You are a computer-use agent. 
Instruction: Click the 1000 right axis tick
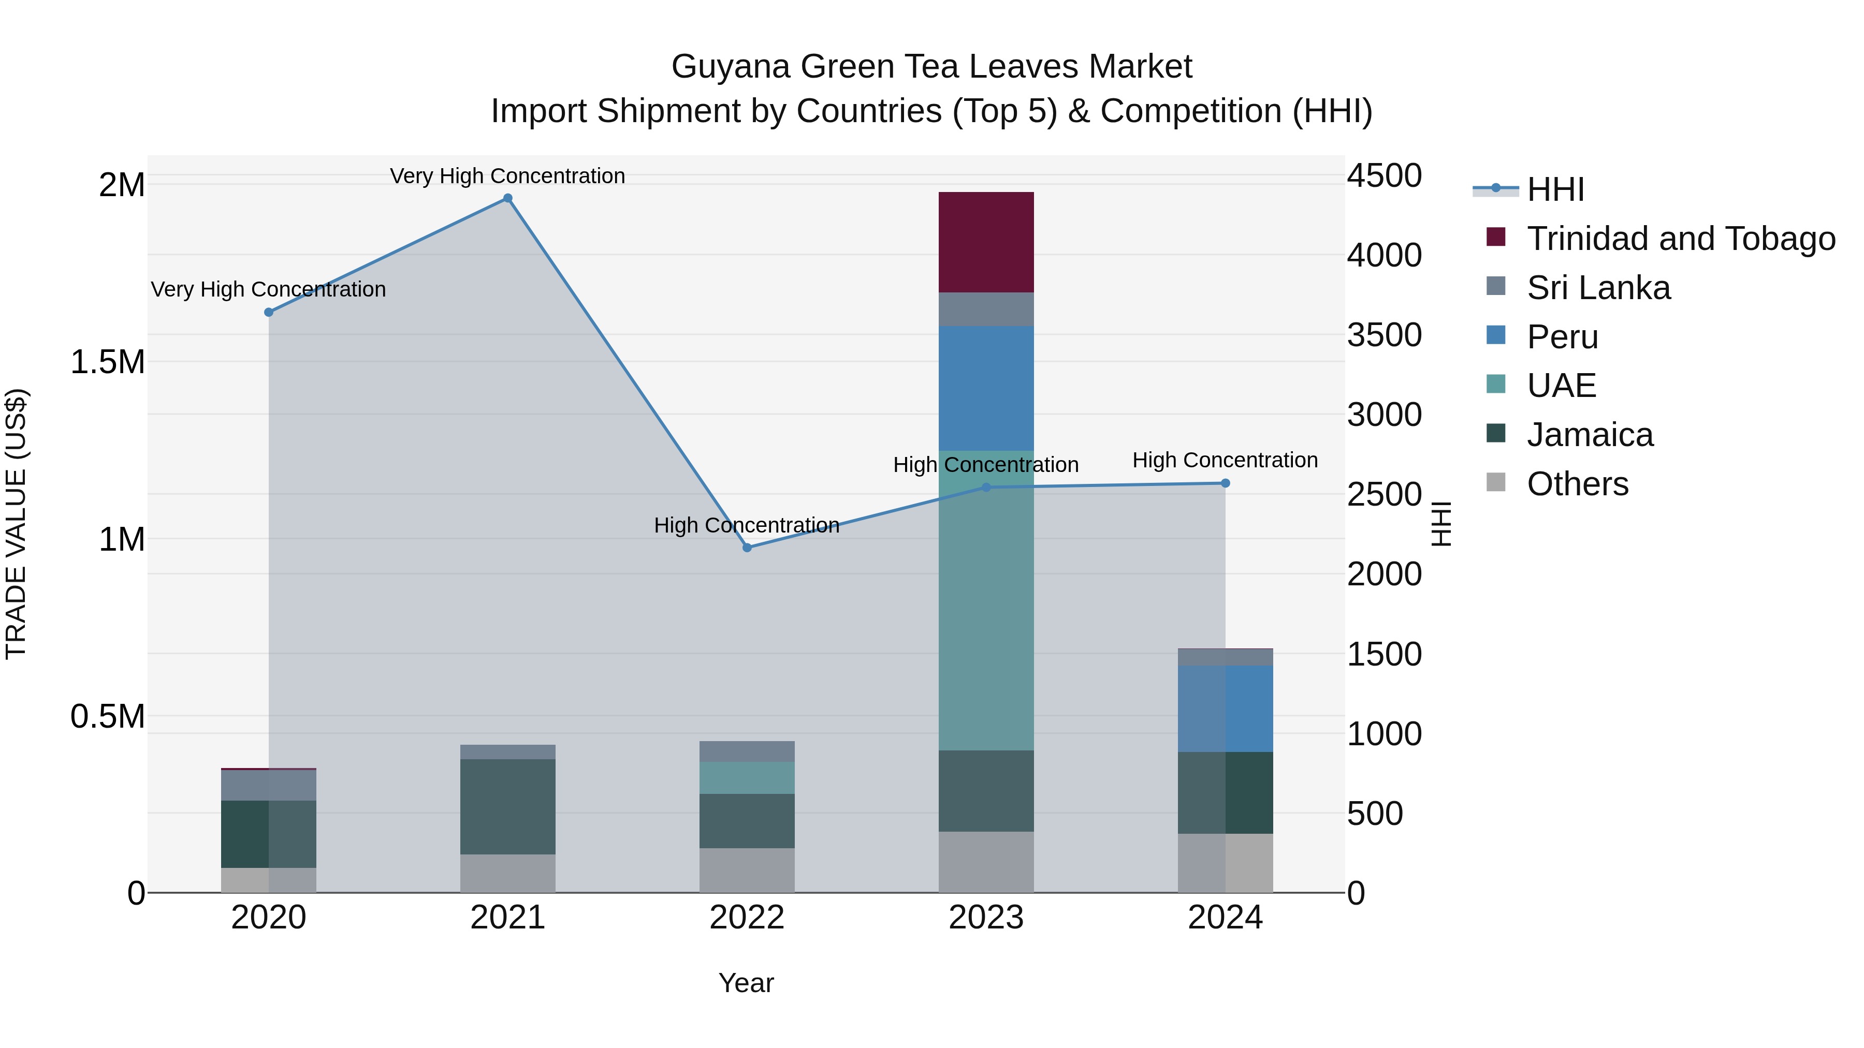tap(1384, 733)
